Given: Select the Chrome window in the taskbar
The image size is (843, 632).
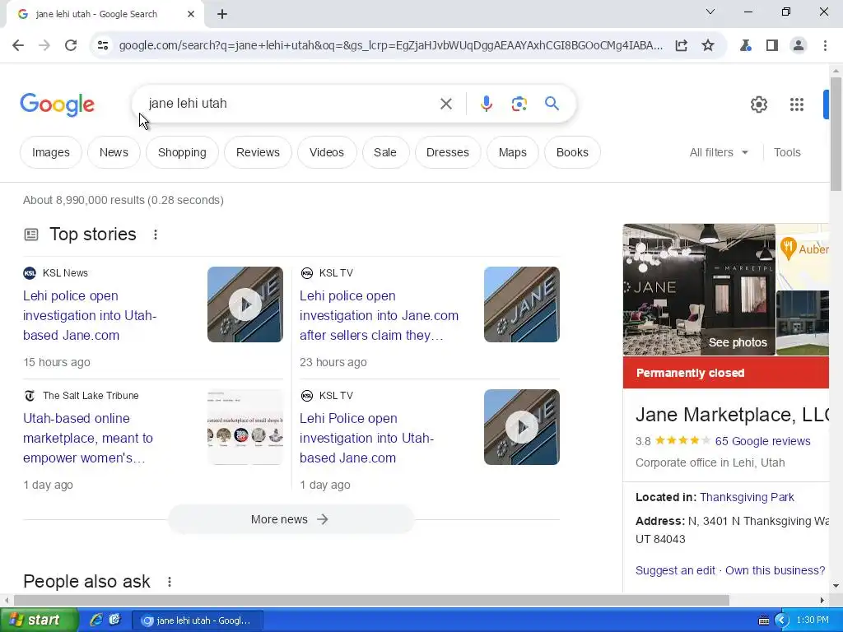Looking at the screenshot, I should (x=198, y=620).
